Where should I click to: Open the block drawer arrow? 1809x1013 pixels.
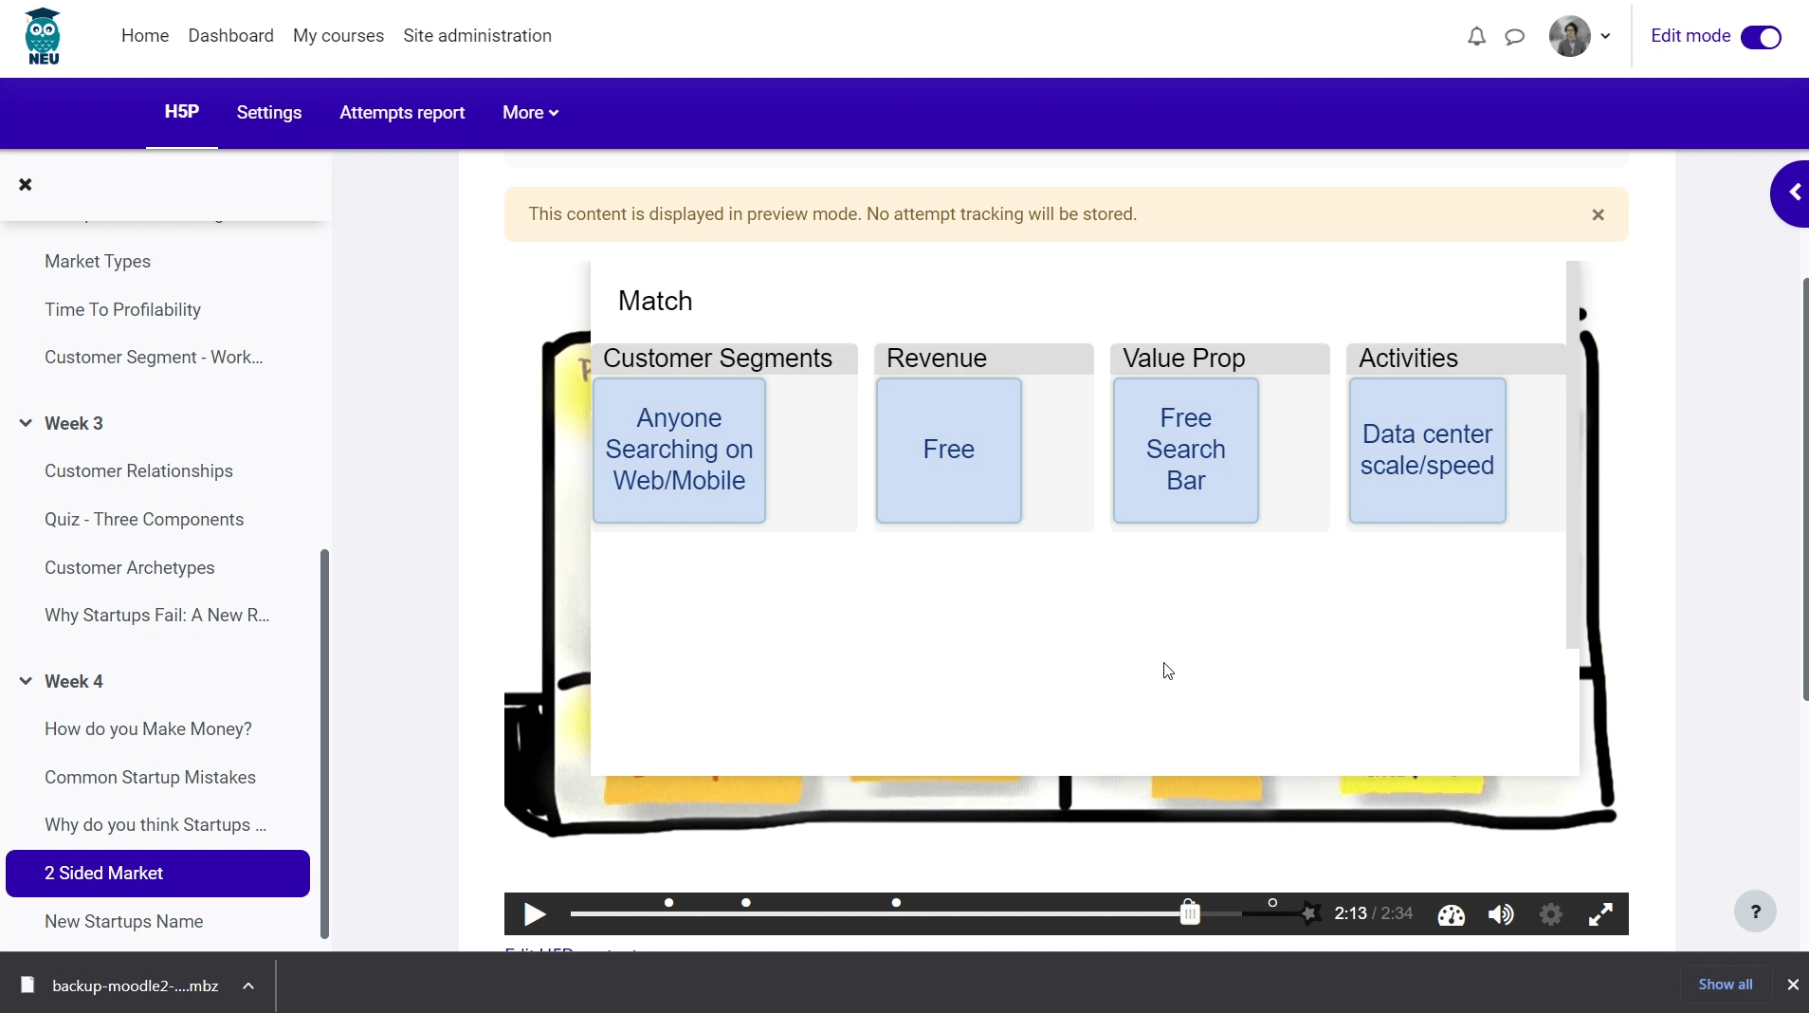[x=1793, y=193]
